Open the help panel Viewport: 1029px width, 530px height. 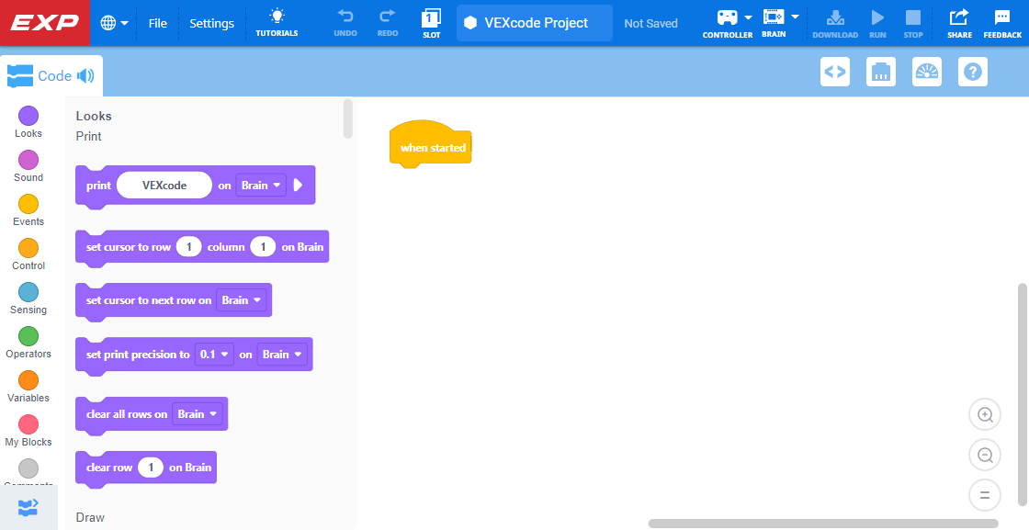[972, 71]
